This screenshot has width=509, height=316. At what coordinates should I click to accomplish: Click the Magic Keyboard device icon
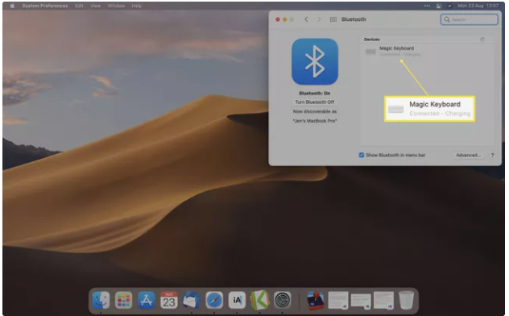click(x=370, y=52)
